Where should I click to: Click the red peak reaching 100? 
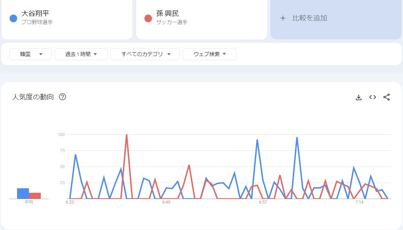[126, 135]
